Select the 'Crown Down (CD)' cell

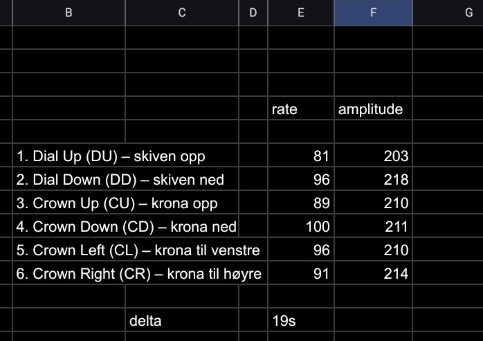(x=125, y=227)
